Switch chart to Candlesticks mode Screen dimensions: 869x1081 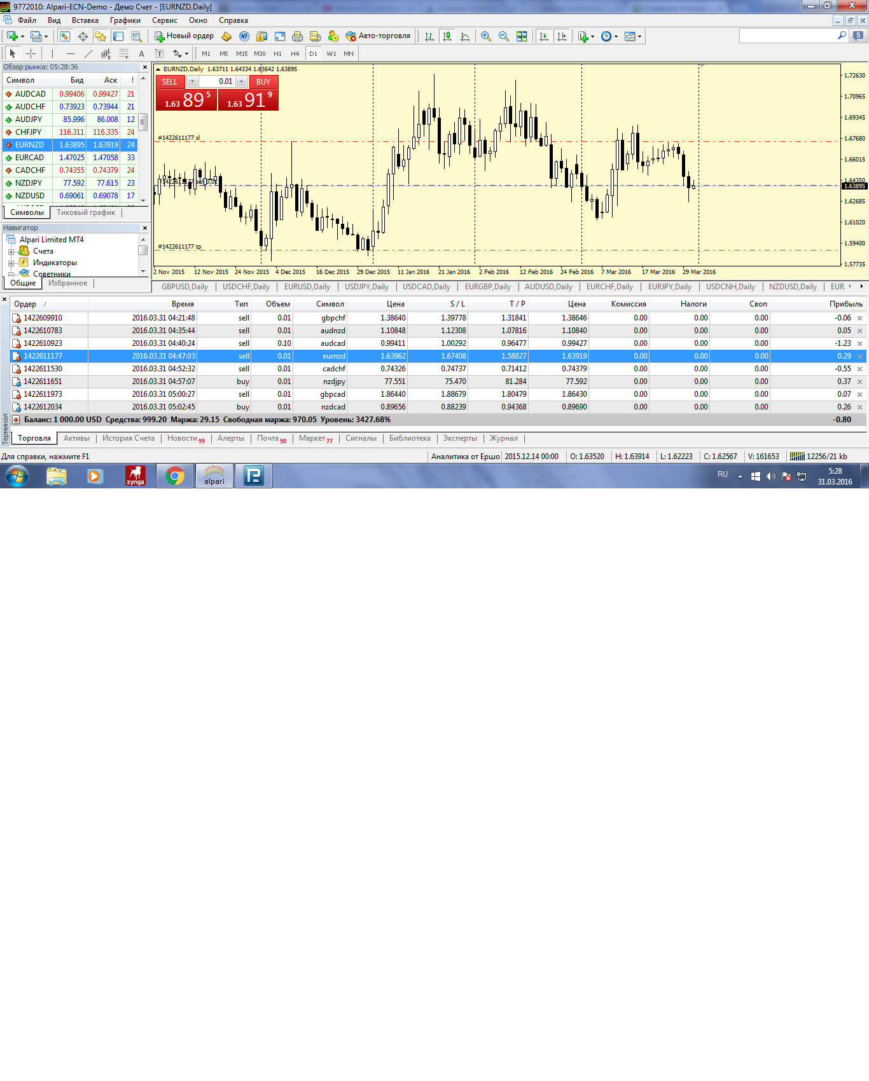click(447, 36)
